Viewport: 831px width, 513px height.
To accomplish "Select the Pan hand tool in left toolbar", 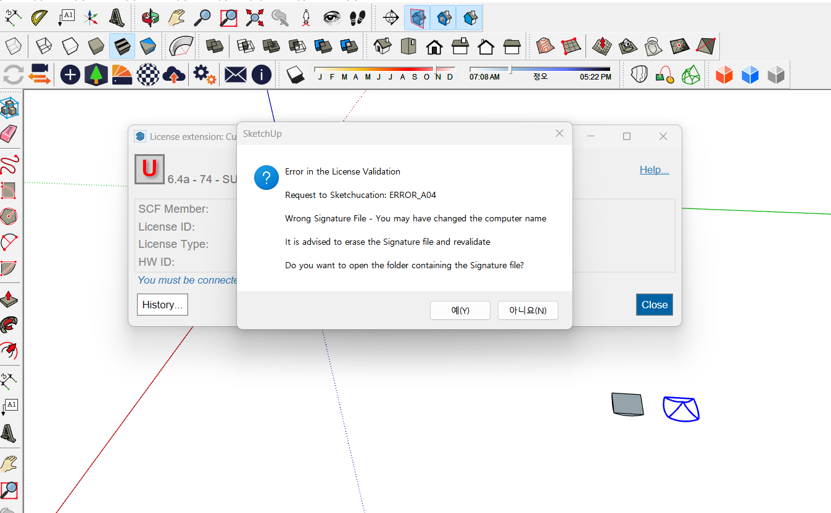I will pyautogui.click(x=9, y=464).
